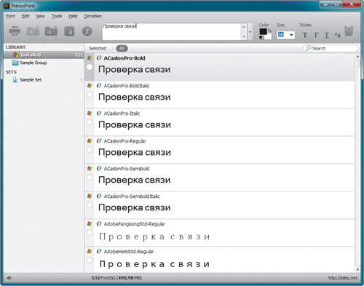The width and height of the screenshot is (364, 286).
Task: Click the sample text box up arrow
Action: tap(244, 26)
